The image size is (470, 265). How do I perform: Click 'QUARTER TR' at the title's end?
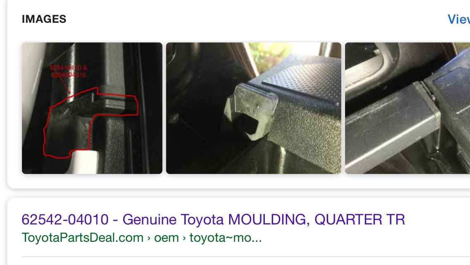360,219
